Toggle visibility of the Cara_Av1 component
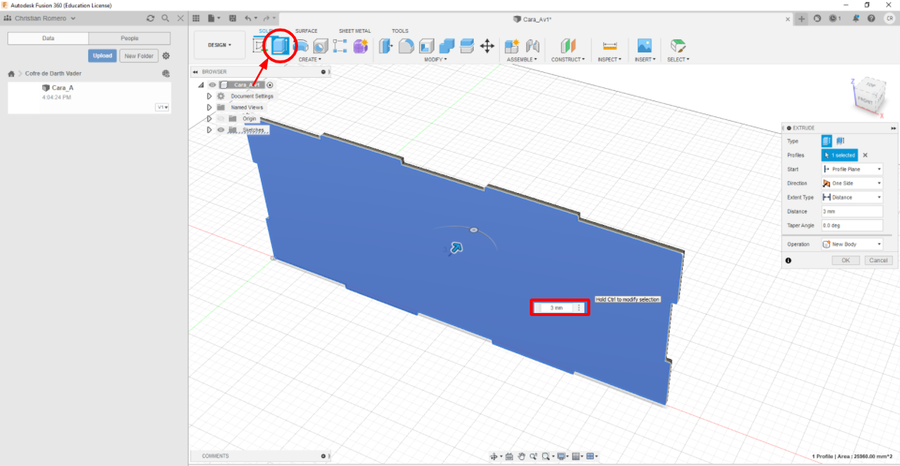The height and width of the screenshot is (466, 900). tap(213, 85)
